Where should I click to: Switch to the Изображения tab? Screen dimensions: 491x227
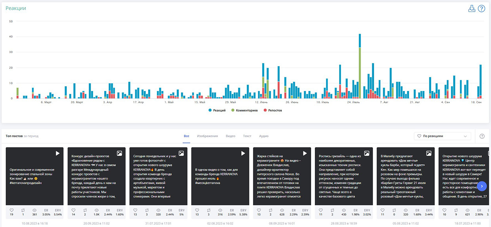(x=207, y=136)
